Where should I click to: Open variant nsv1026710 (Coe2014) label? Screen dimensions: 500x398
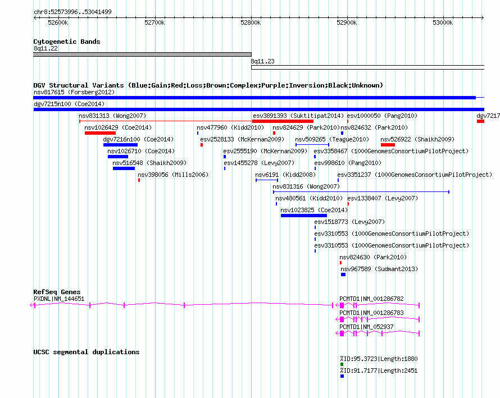141,151
